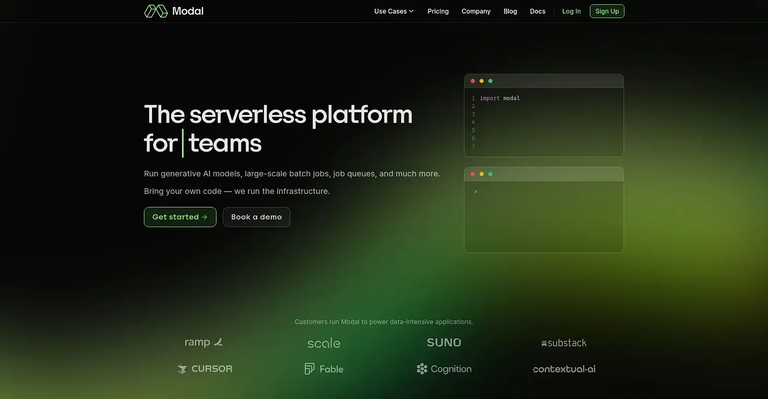Click the green dot on the terminal window
The image size is (768, 399).
point(490,174)
